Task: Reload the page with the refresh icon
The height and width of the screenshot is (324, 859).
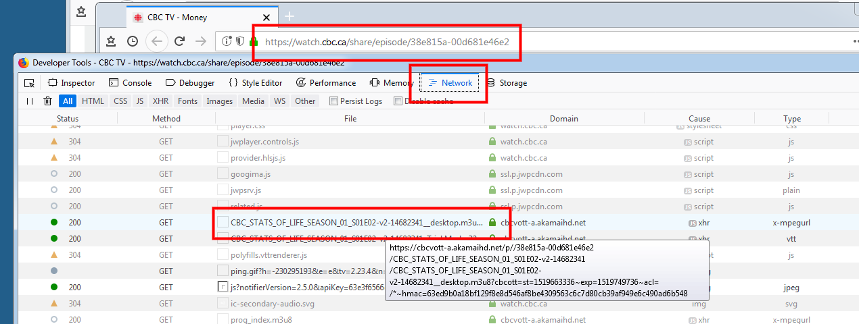Action: 179,41
